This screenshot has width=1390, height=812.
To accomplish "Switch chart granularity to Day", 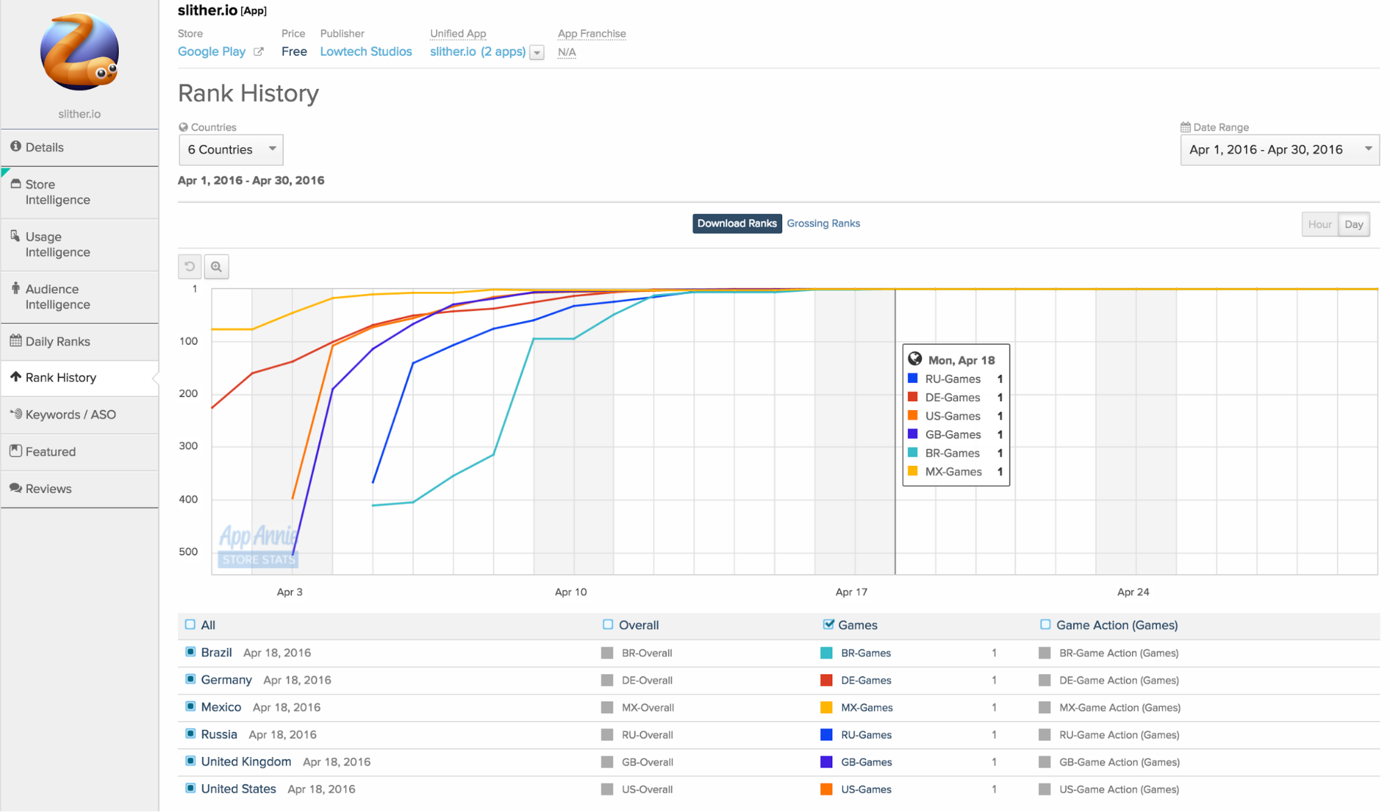I will 1353,225.
